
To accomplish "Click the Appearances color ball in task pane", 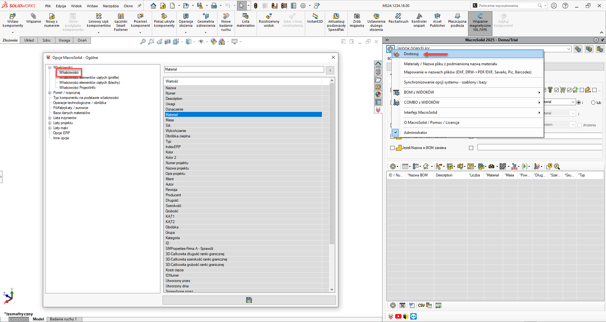I will 378,94.
